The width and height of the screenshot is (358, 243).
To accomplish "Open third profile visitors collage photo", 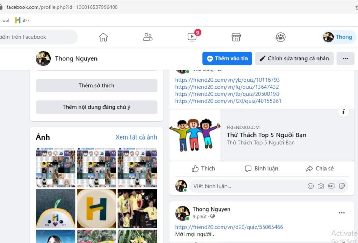I will point(137,167).
